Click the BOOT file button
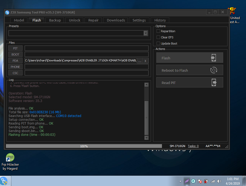The width and height of the screenshot is (246, 186). 15,54
